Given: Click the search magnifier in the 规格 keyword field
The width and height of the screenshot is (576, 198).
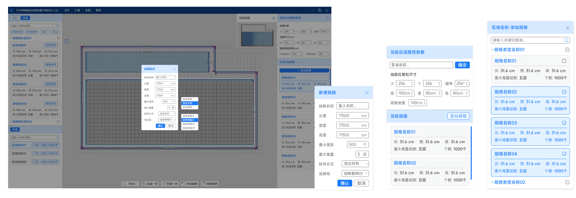Looking at the screenshot, I should (x=58, y=26).
